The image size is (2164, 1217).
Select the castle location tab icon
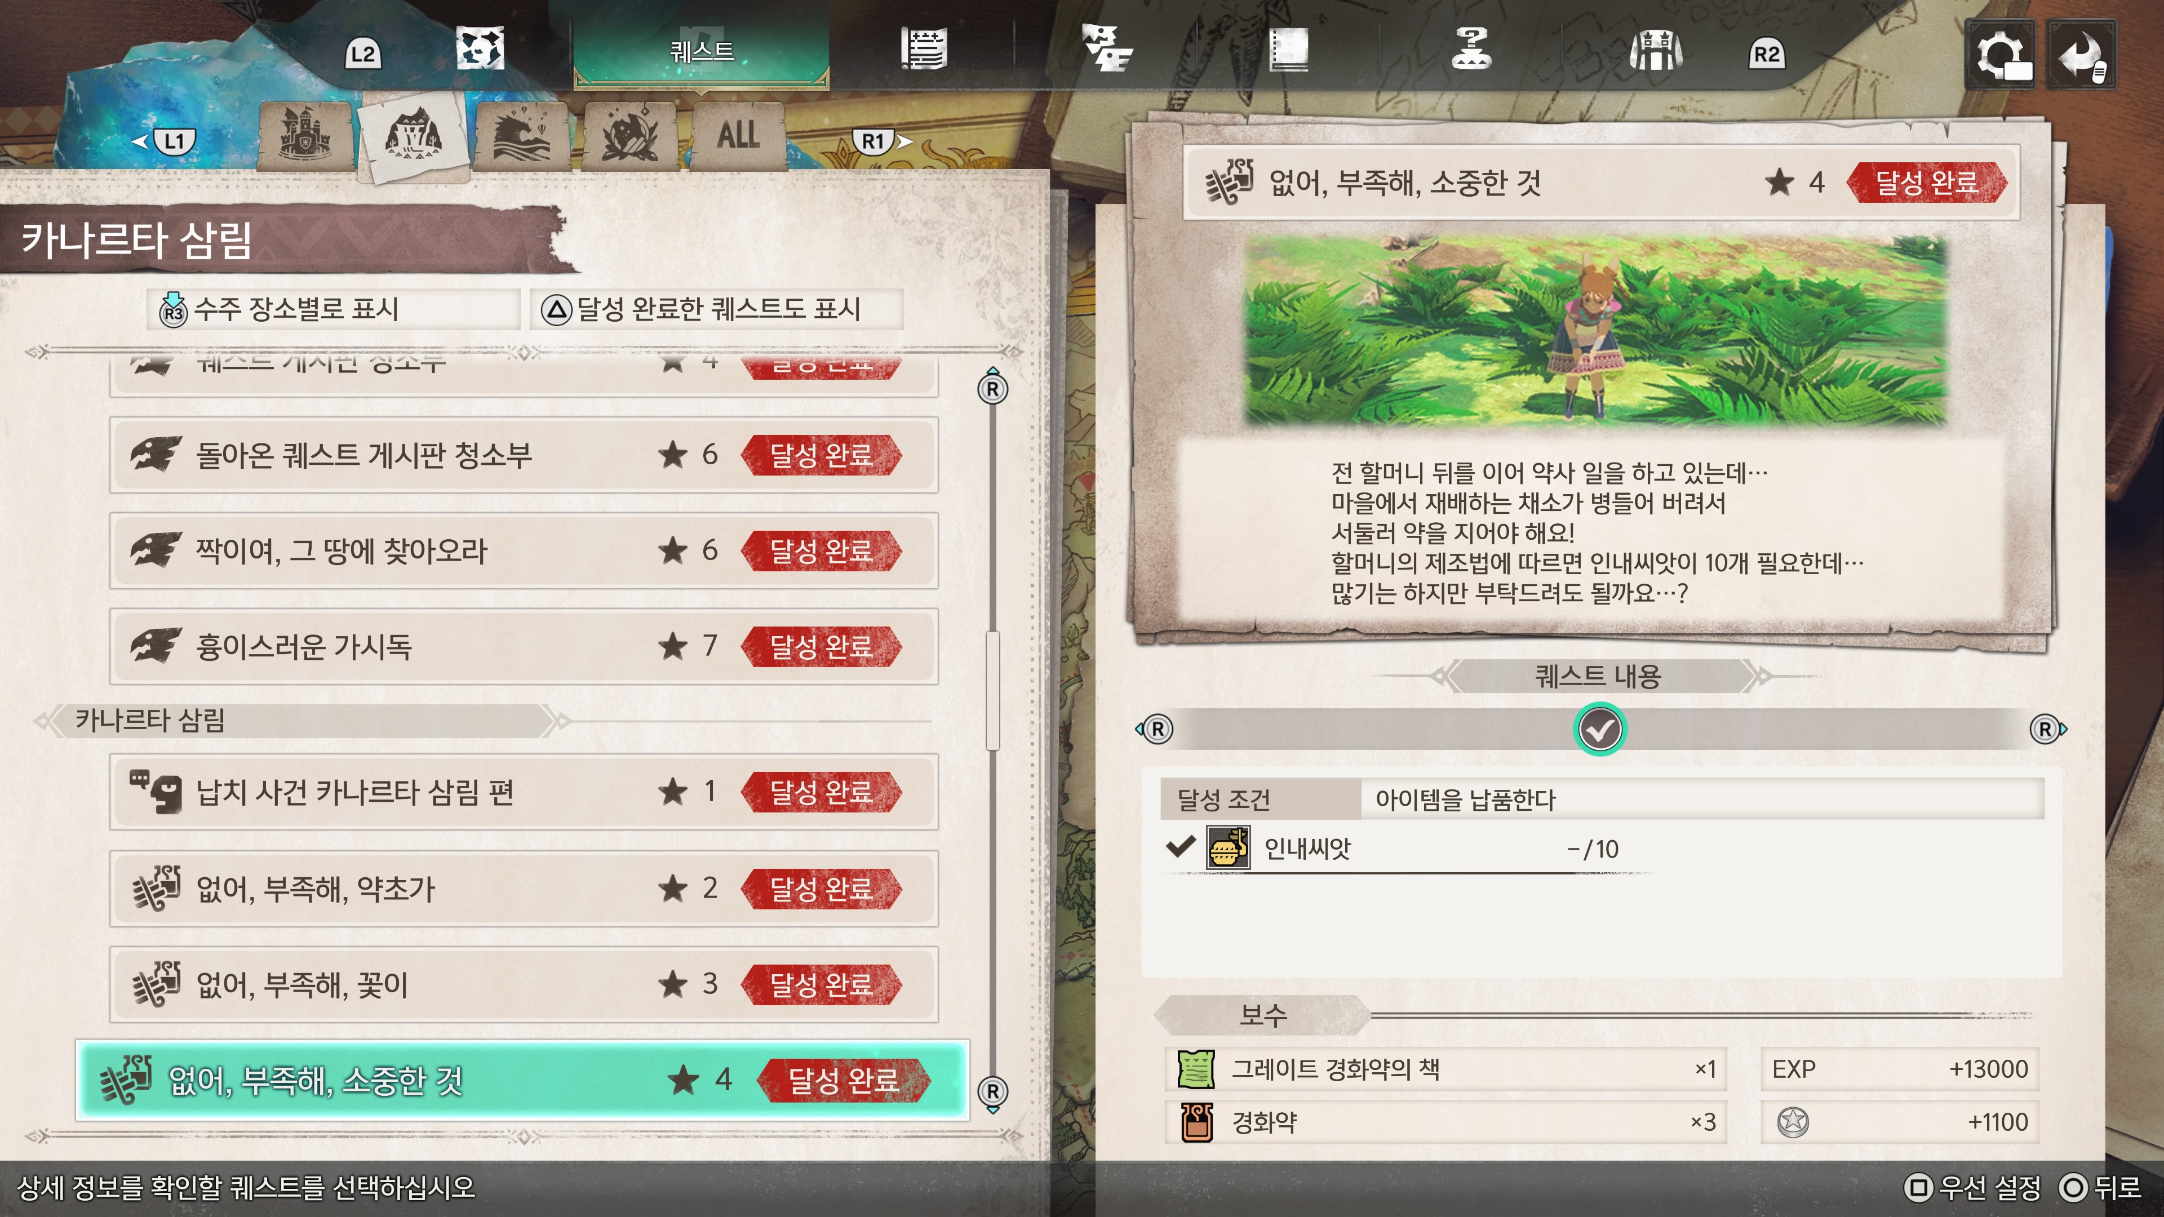click(x=306, y=135)
